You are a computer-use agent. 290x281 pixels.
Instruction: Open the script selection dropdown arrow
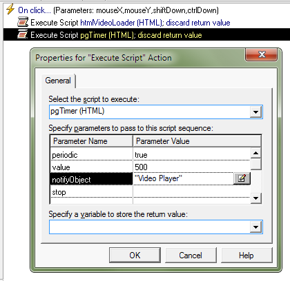click(255, 112)
